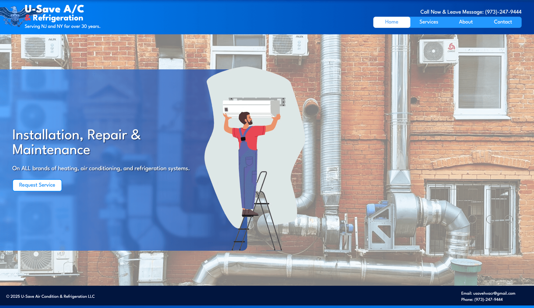Open the Contact page
534x308 pixels.
coord(503,22)
